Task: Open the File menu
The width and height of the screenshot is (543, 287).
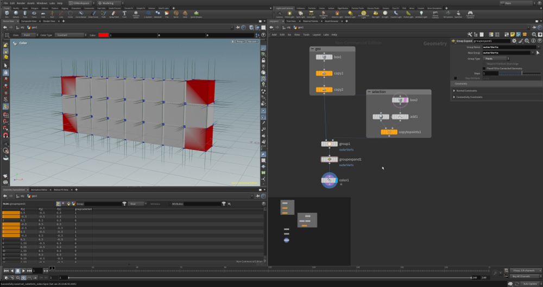Action: [5, 3]
